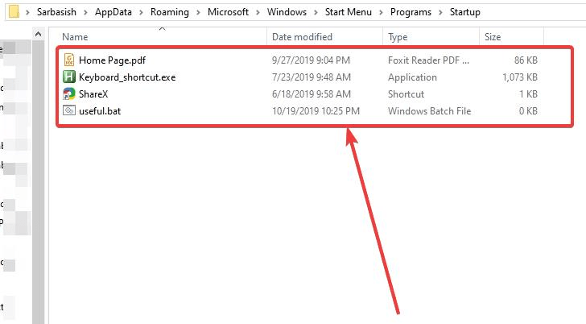The image size is (586, 324).
Task: Select the useful.bat batch file icon
Action: [69, 111]
